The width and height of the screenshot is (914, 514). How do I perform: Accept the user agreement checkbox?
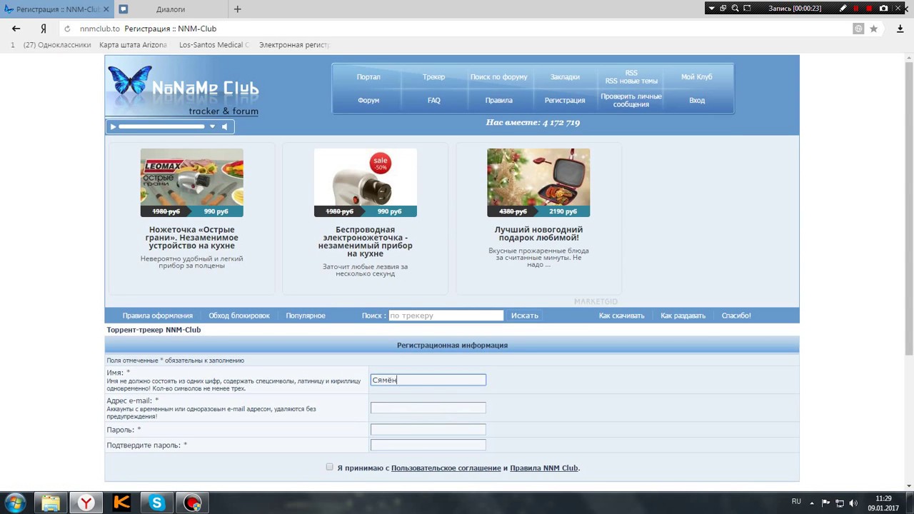329,467
